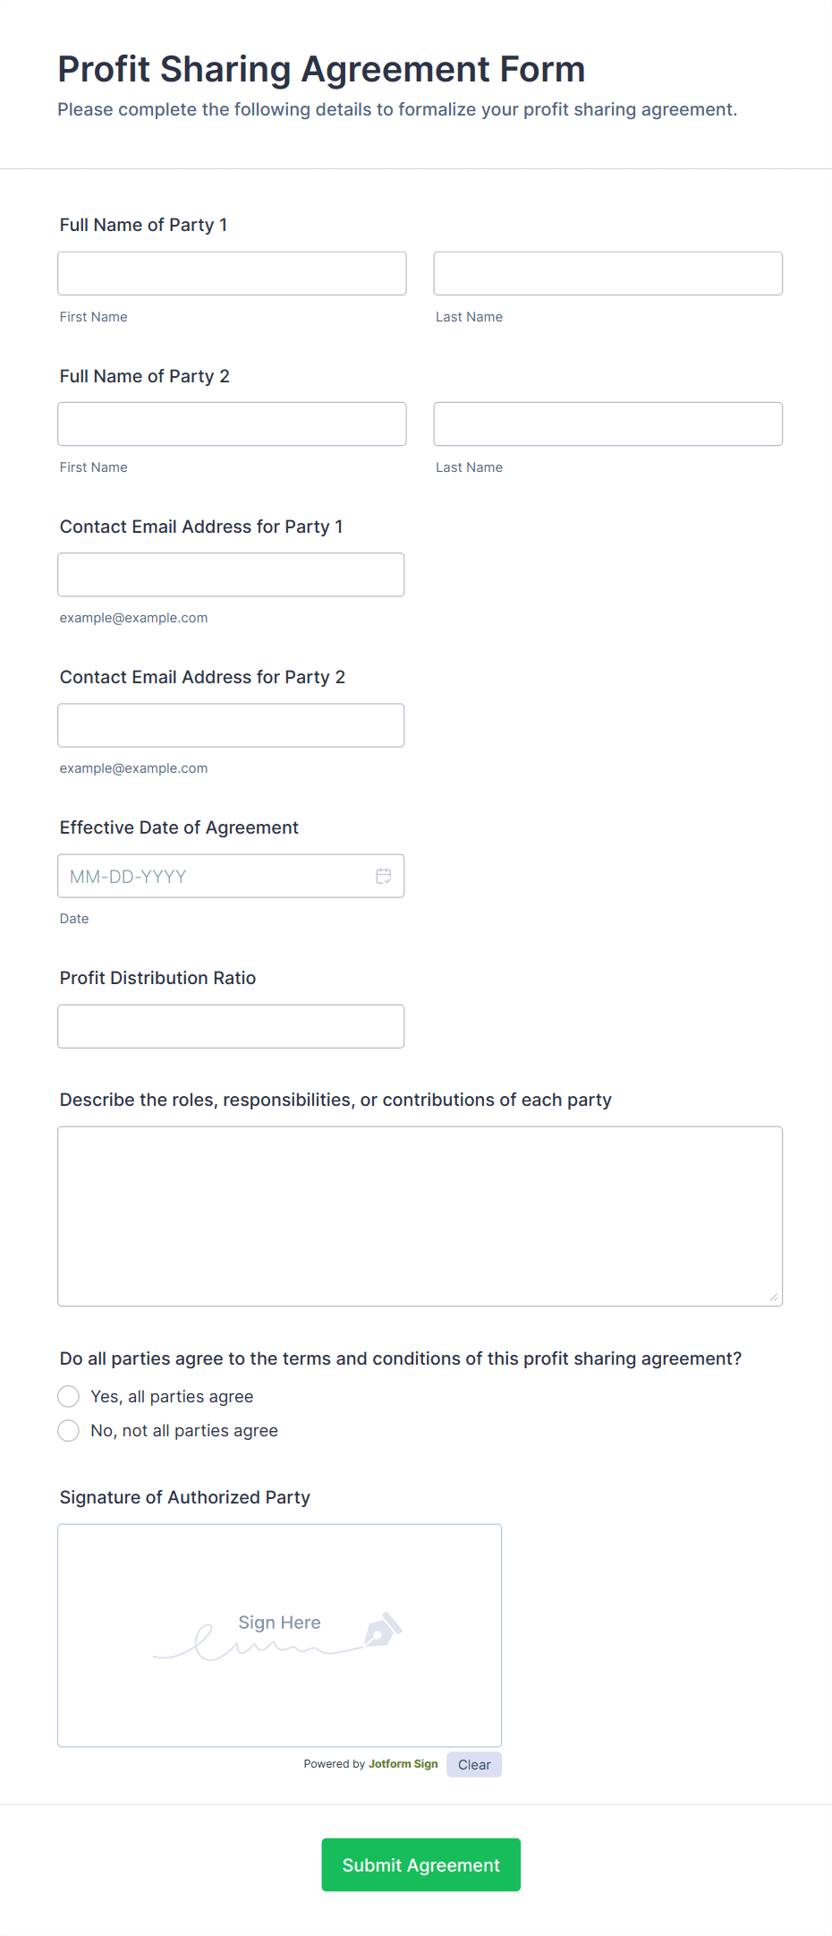
Task: Click the 'Full Name of Party 1' label
Action: (143, 225)
